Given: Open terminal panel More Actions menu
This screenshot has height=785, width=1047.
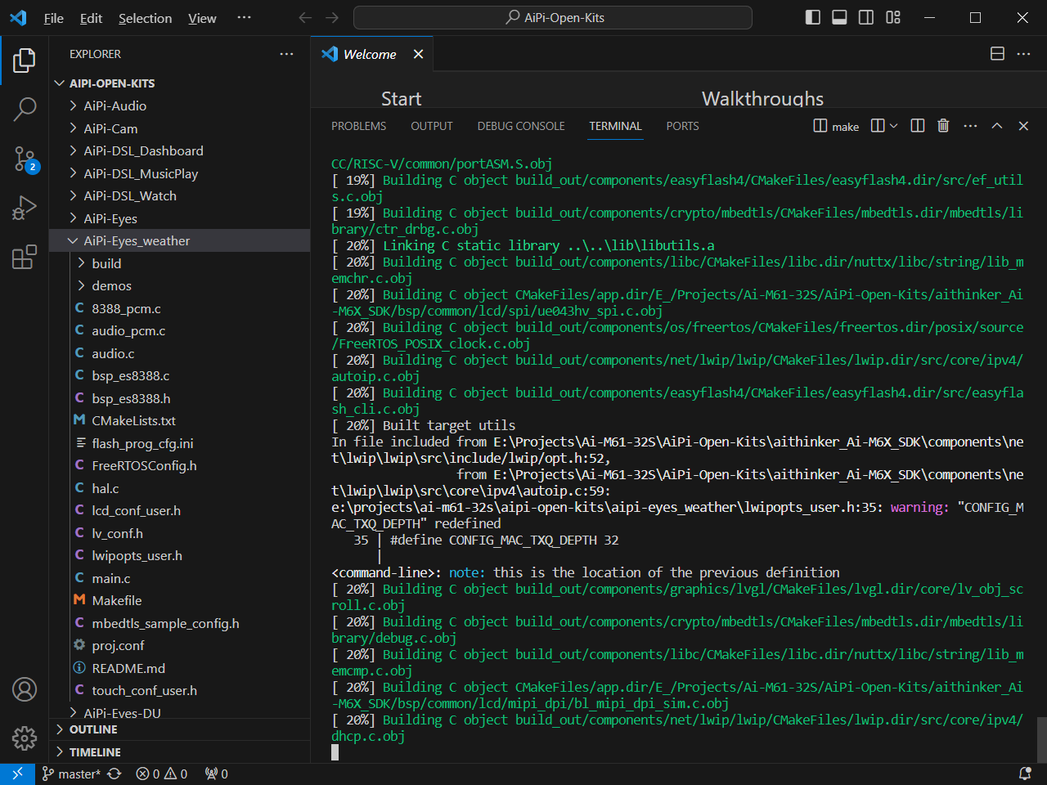Looking at the screenshot, I should pos(970,126).
